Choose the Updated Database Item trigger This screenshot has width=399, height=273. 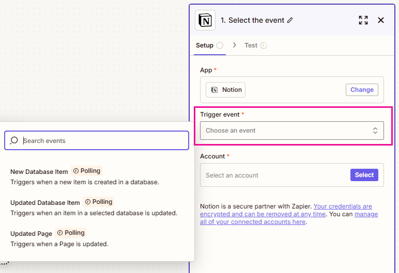[45, 202]
